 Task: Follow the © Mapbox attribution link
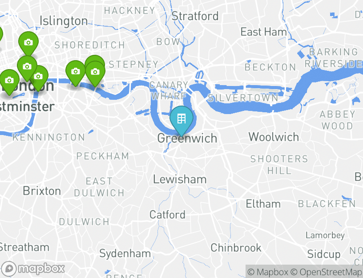(x=268, y=272)
